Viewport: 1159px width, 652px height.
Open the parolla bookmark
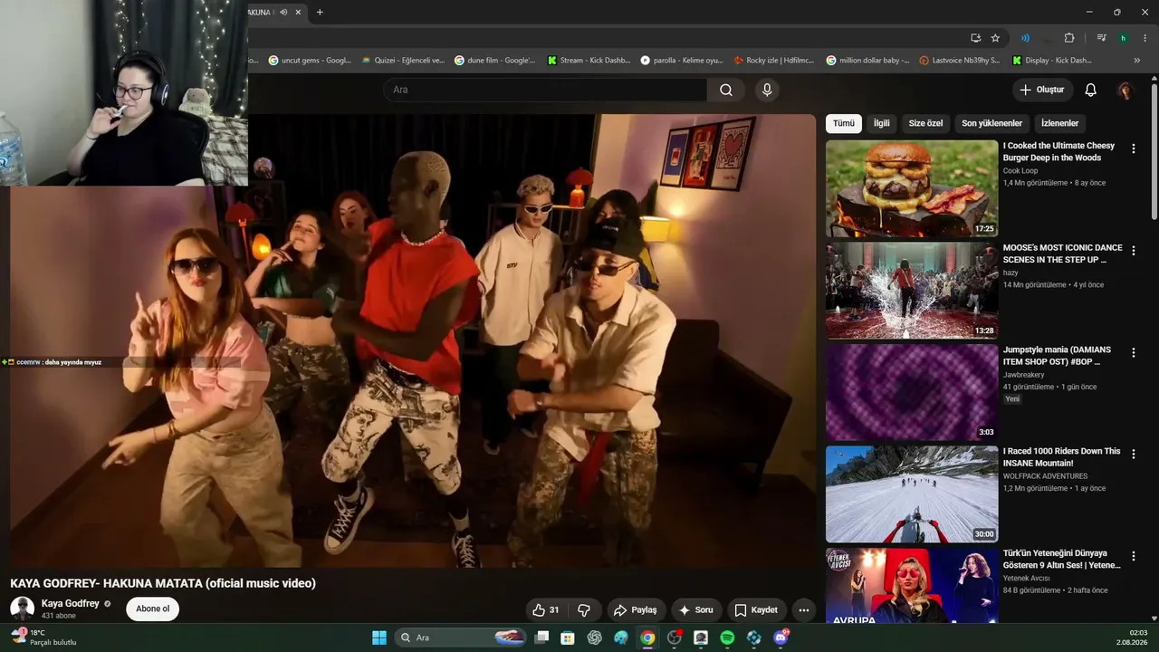(x=682, y=61)
